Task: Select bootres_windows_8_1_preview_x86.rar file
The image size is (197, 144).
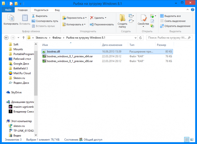Action: (107, 61)
